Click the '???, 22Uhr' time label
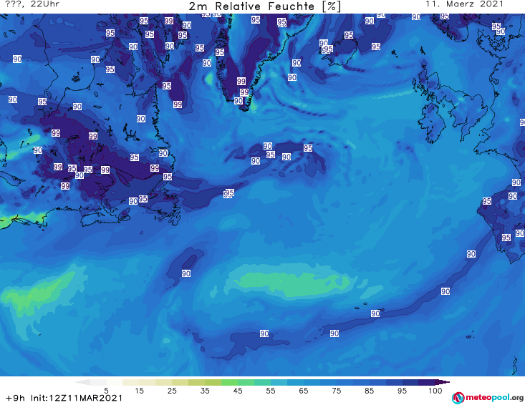 32,4
